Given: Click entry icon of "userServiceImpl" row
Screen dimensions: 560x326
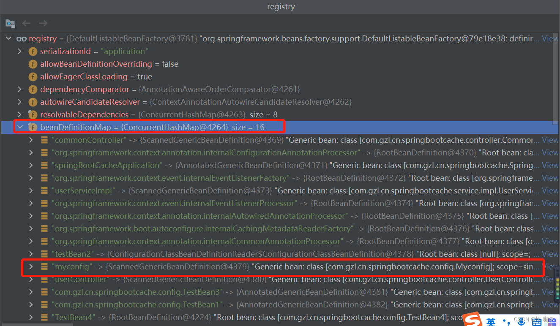Looking at the screenshot, I should (44, 191).
